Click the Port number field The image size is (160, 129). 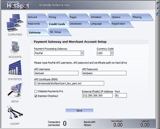pos(121,95)
